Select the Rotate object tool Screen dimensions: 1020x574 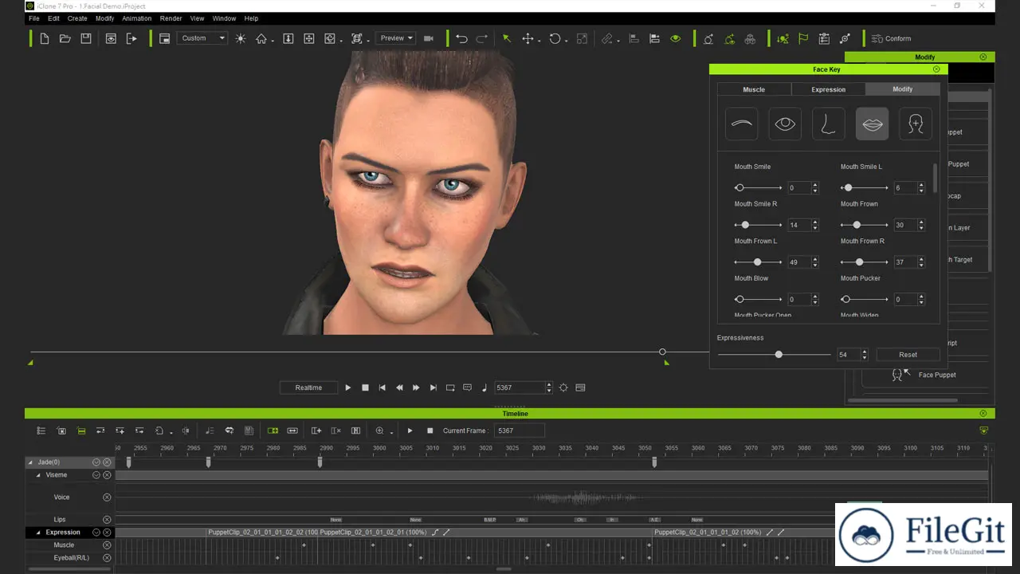pos(555,38)
